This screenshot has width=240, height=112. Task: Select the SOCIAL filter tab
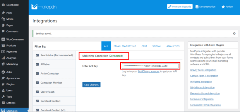click(157, 46)
